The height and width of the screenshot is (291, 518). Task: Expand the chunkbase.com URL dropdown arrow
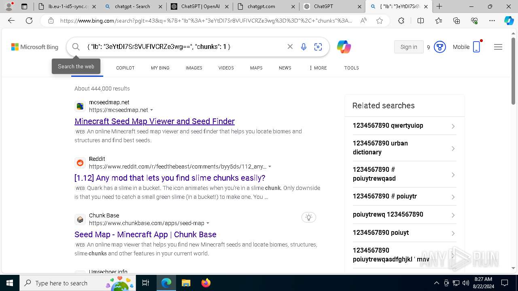pos(208,223)
